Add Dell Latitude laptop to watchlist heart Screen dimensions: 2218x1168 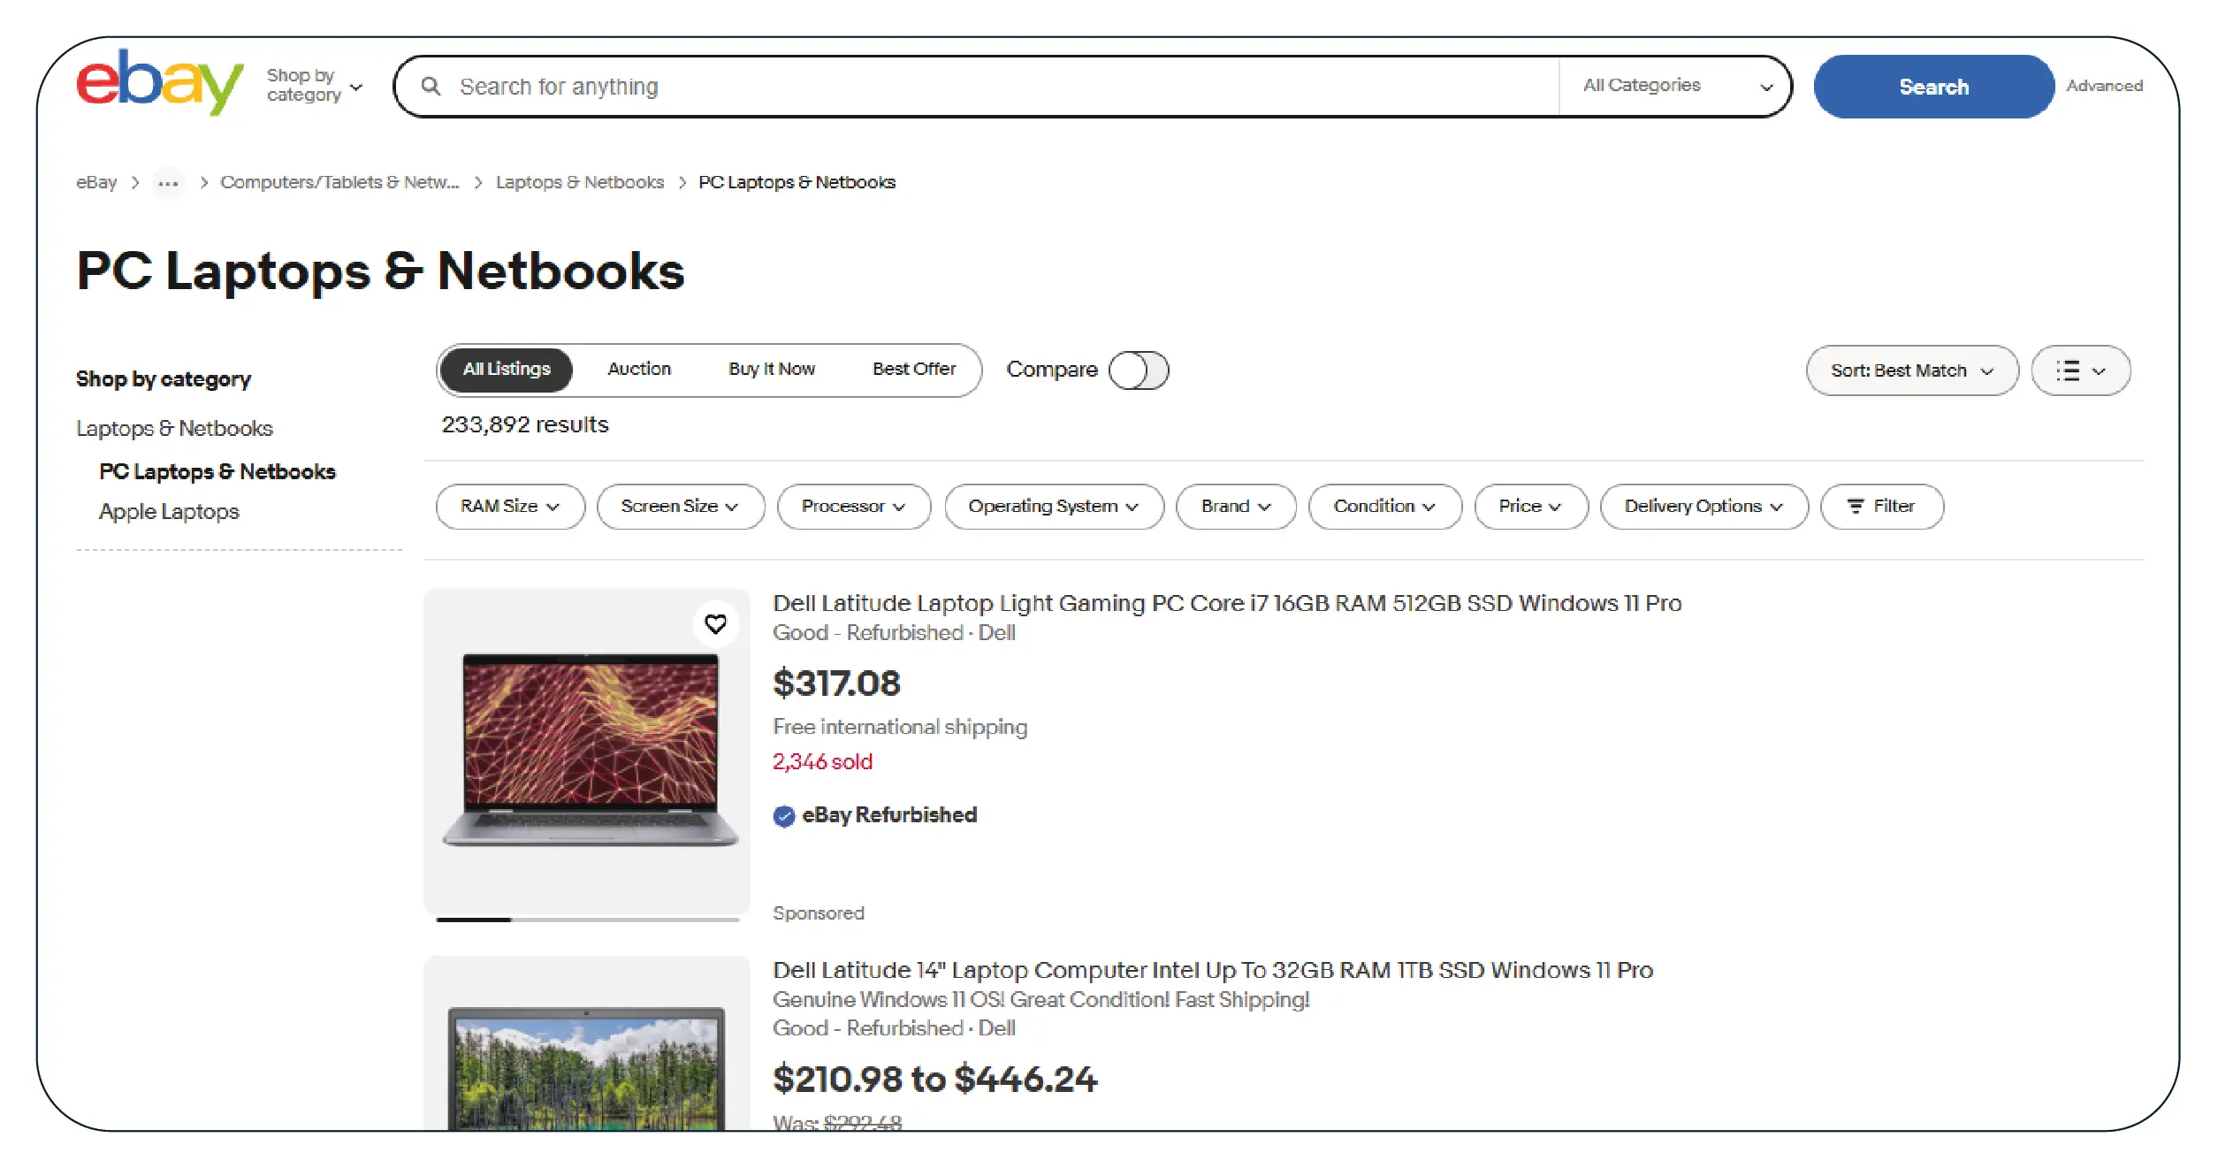tap(715, 624)
